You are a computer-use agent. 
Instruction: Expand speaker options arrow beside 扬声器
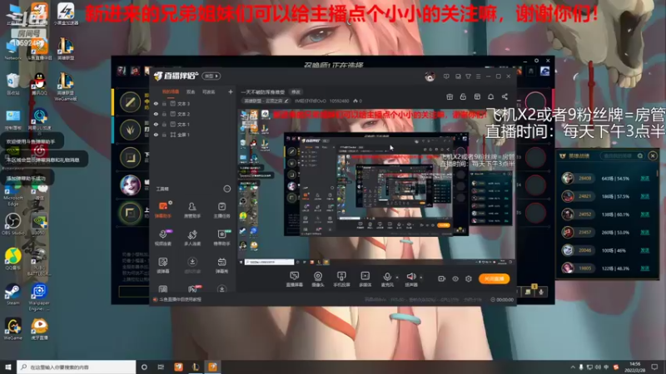point(421,278)
